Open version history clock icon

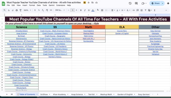(x=130, y=3)
